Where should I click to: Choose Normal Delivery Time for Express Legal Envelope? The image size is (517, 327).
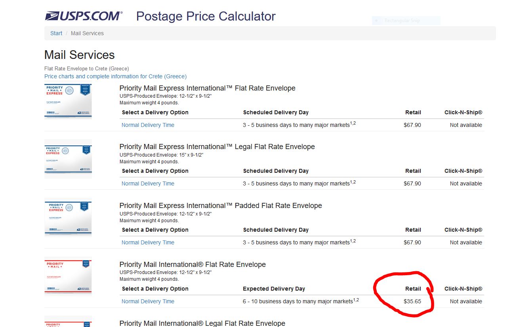pyautogui.click(x=148, y=183)
